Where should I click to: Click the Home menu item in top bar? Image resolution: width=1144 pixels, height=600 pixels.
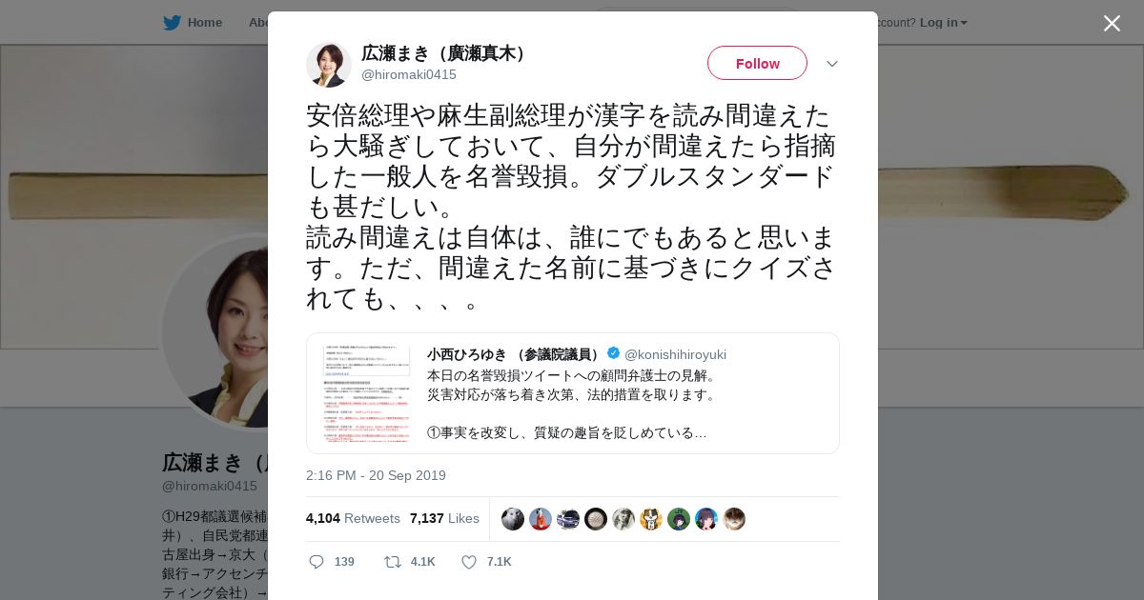pyautogui.click(x=204, y=22)
